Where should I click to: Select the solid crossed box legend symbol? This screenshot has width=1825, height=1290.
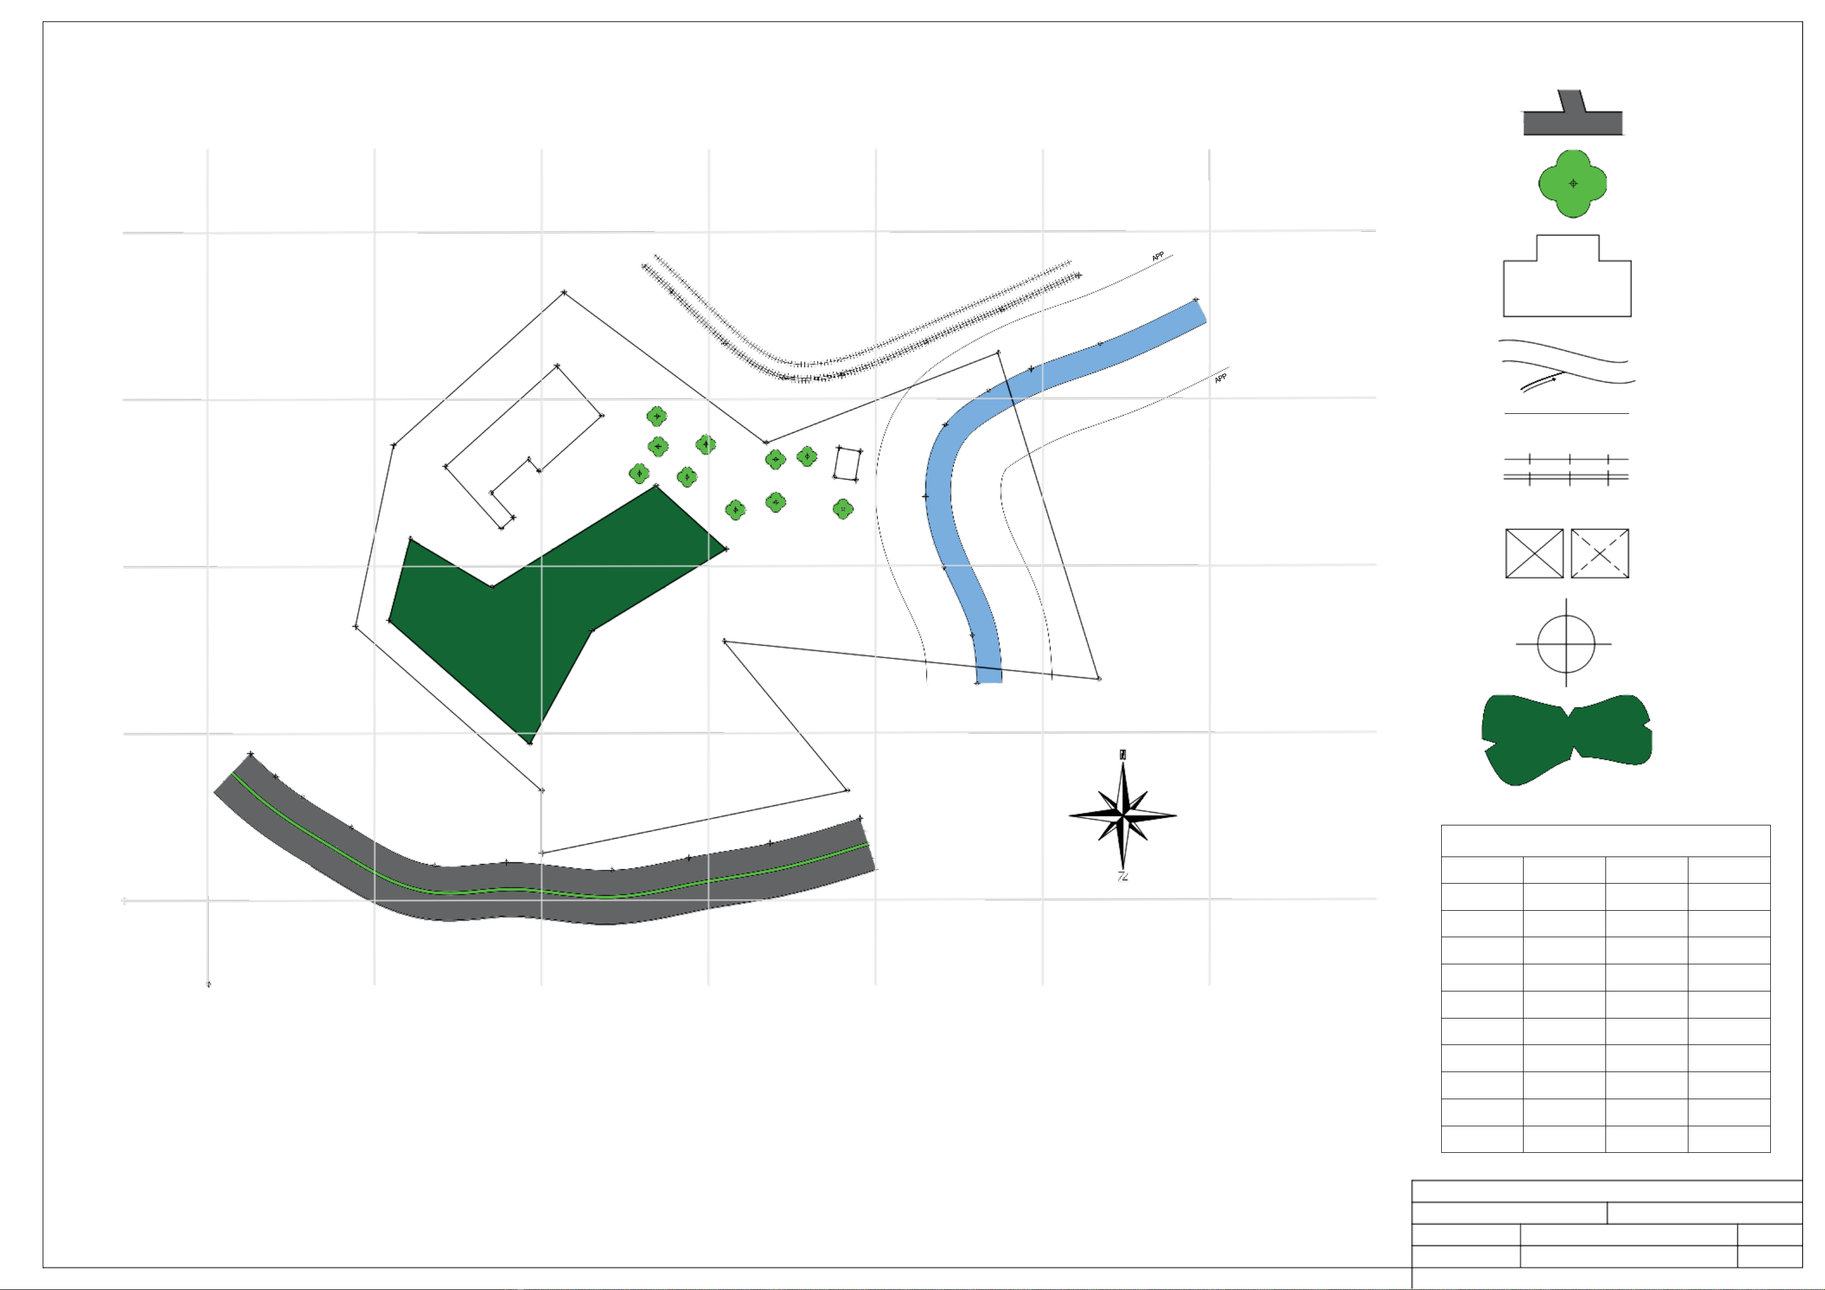tap(1534, 553)
